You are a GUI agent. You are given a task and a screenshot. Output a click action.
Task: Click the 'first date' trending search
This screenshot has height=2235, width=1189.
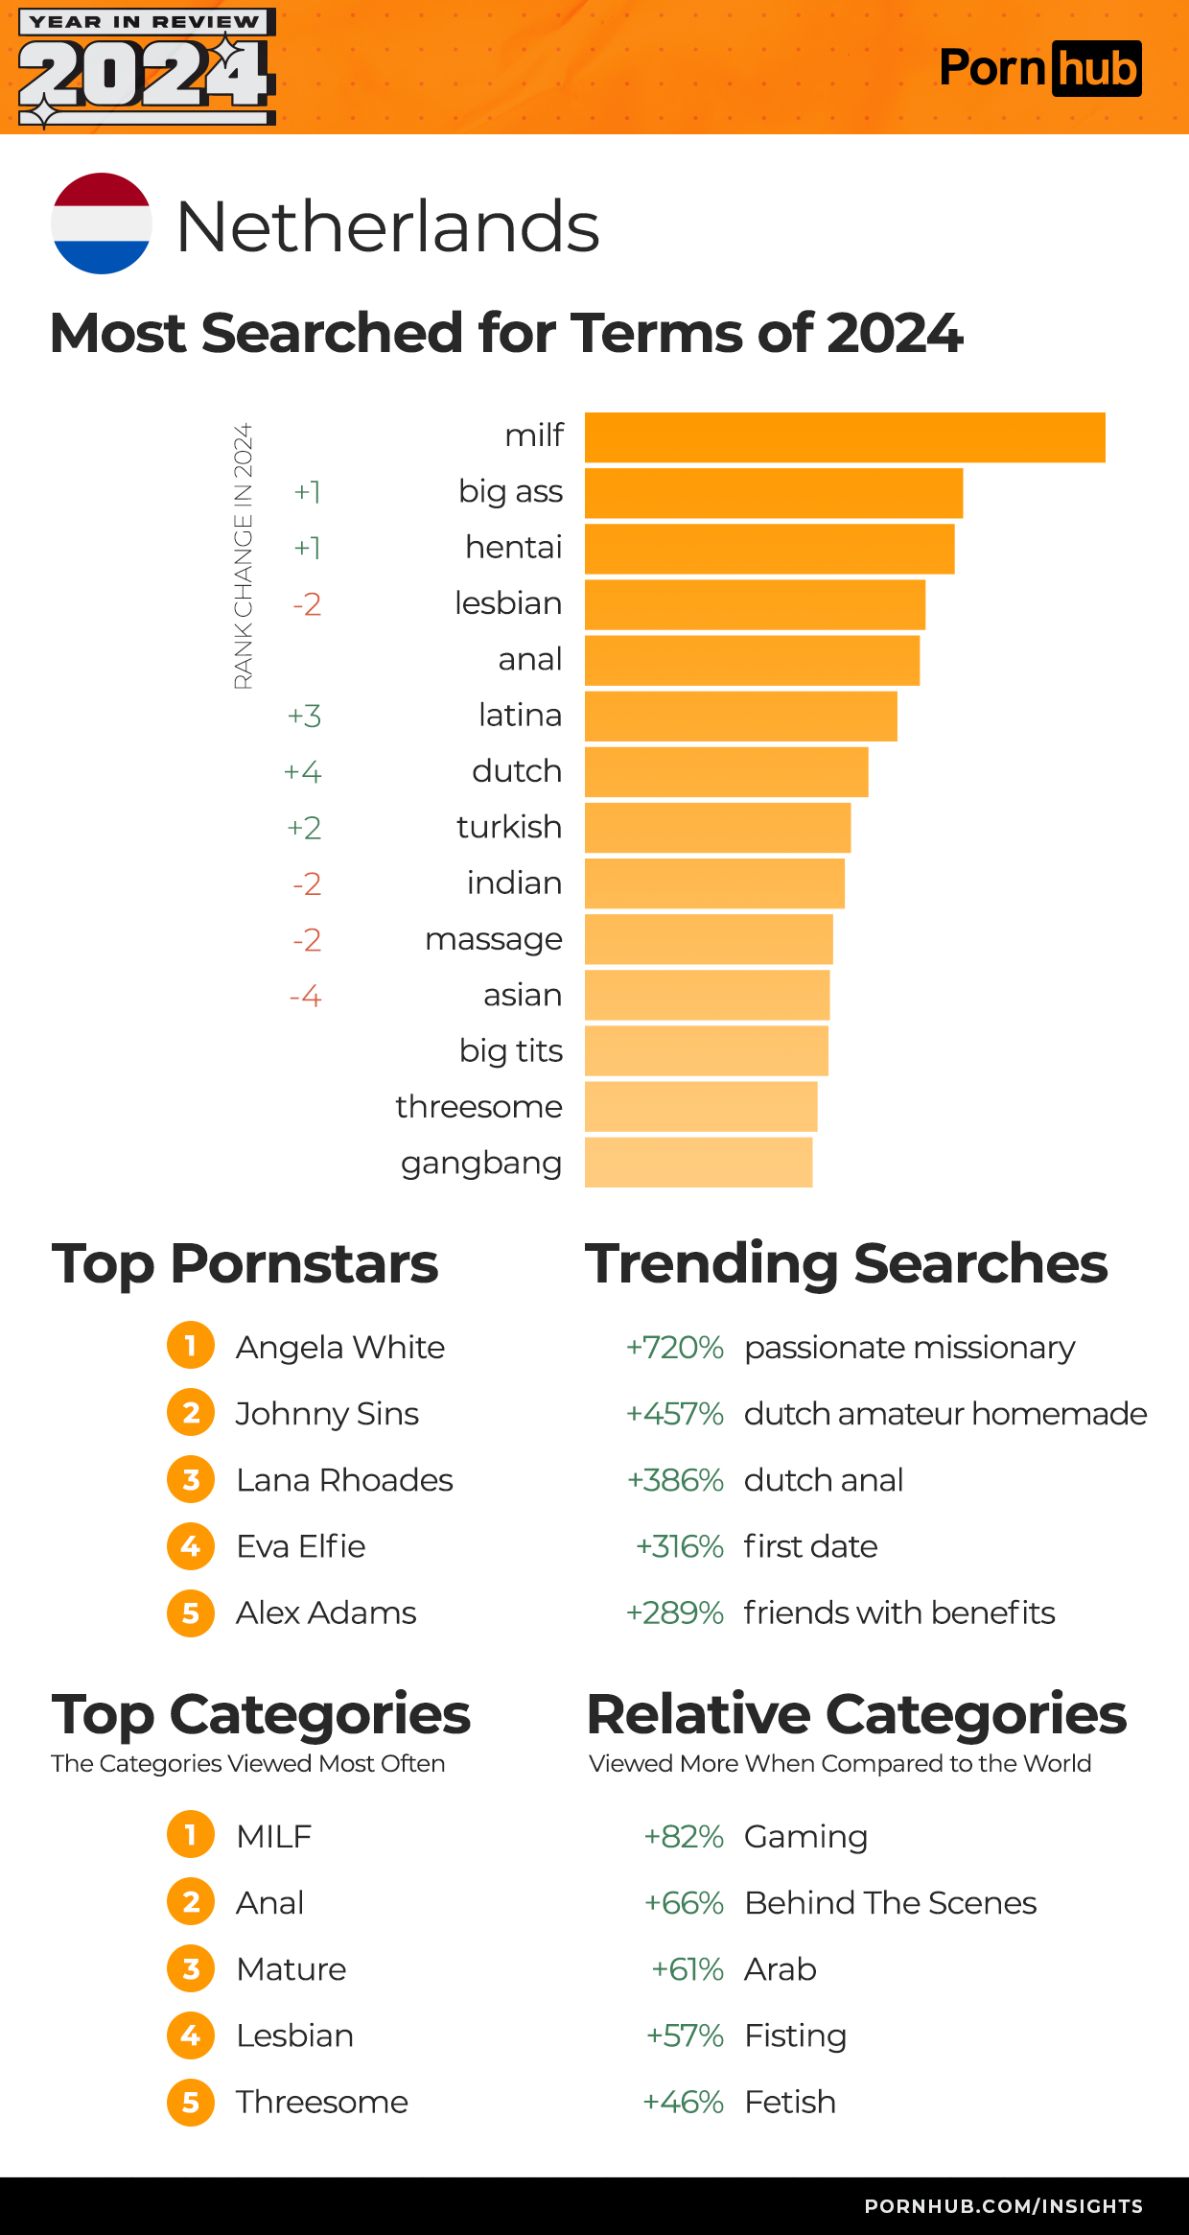810,1546
